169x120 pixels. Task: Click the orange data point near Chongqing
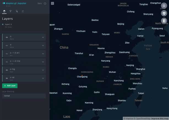(x=82, y=75)
